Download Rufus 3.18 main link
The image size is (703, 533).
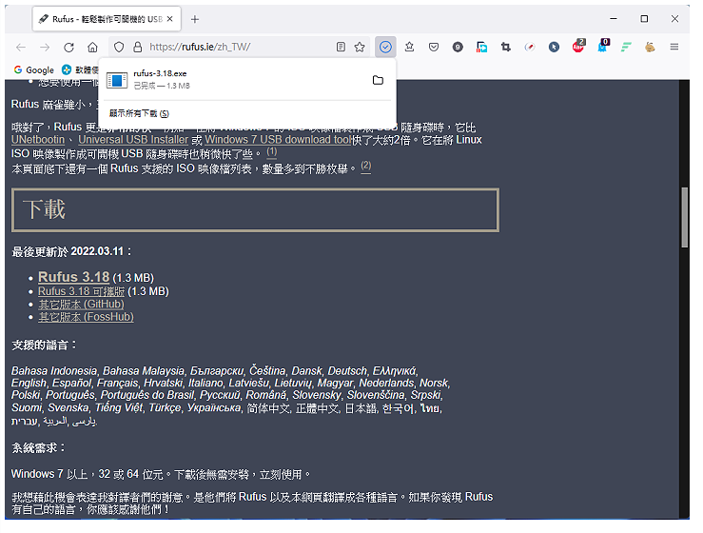(x=73, y=277)
